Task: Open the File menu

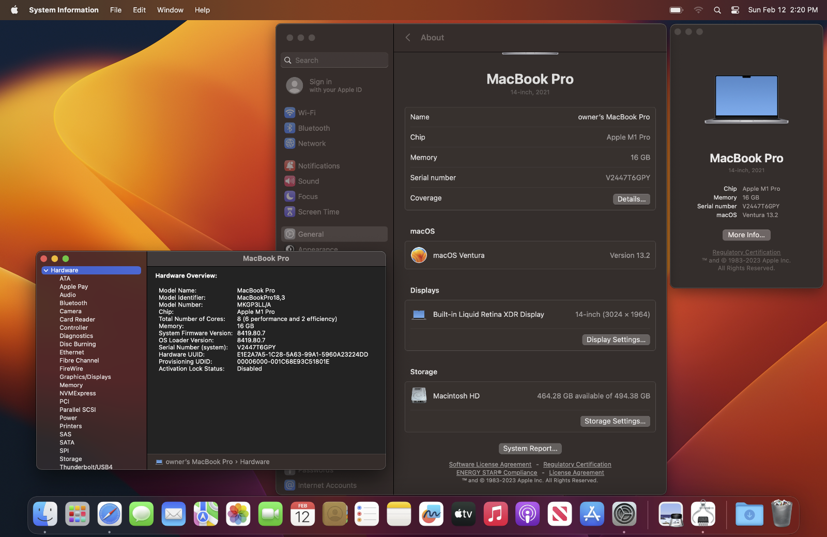Action: click(116, 10)
